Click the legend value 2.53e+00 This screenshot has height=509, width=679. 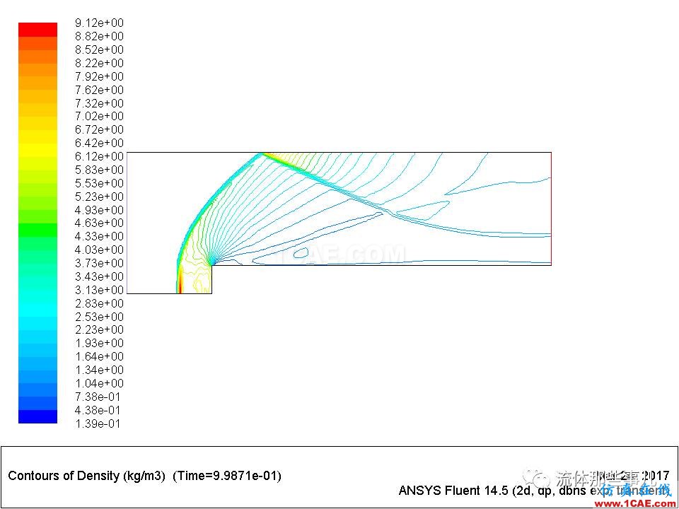tap(99, 317)
